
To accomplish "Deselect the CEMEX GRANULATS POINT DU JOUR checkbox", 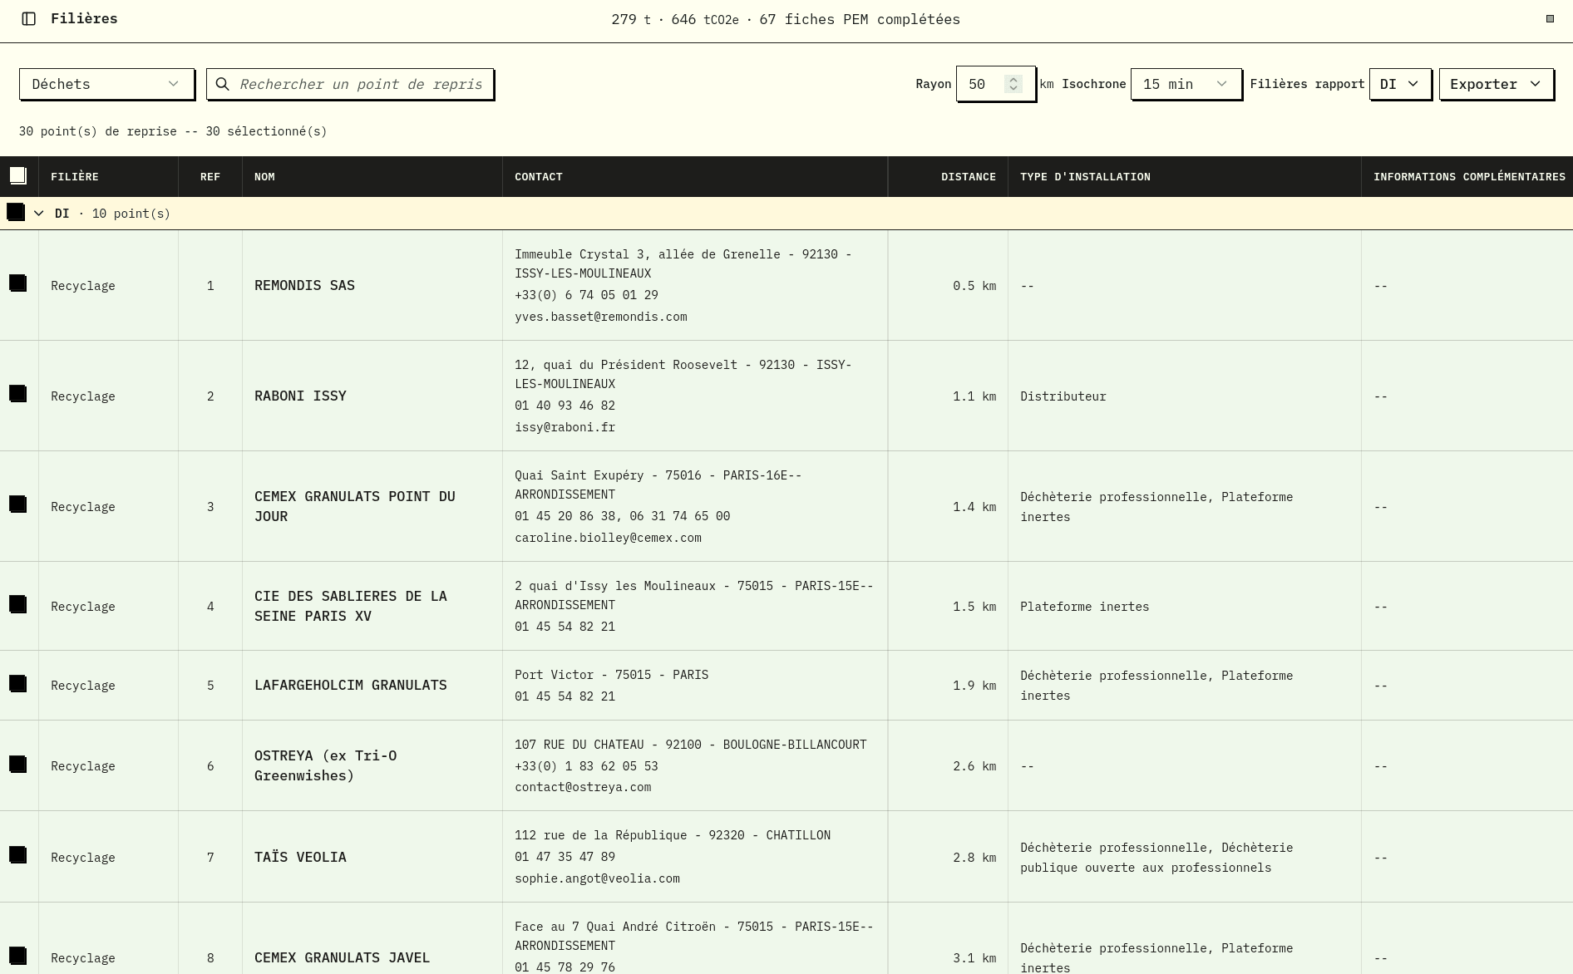I will coord(17,504).
